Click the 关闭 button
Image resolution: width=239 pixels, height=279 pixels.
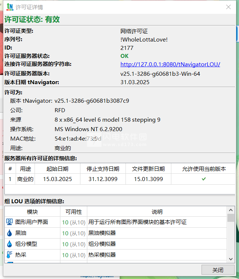click(218, 270)
